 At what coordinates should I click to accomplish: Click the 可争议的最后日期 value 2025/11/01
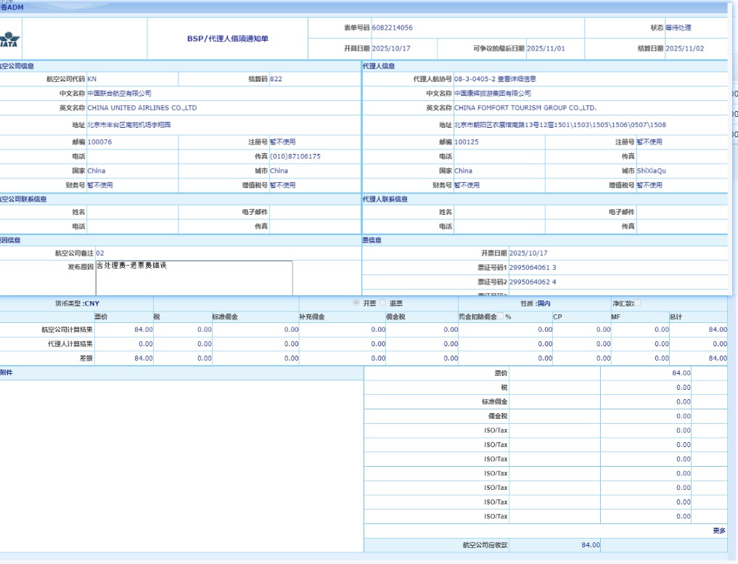[546, 49]
